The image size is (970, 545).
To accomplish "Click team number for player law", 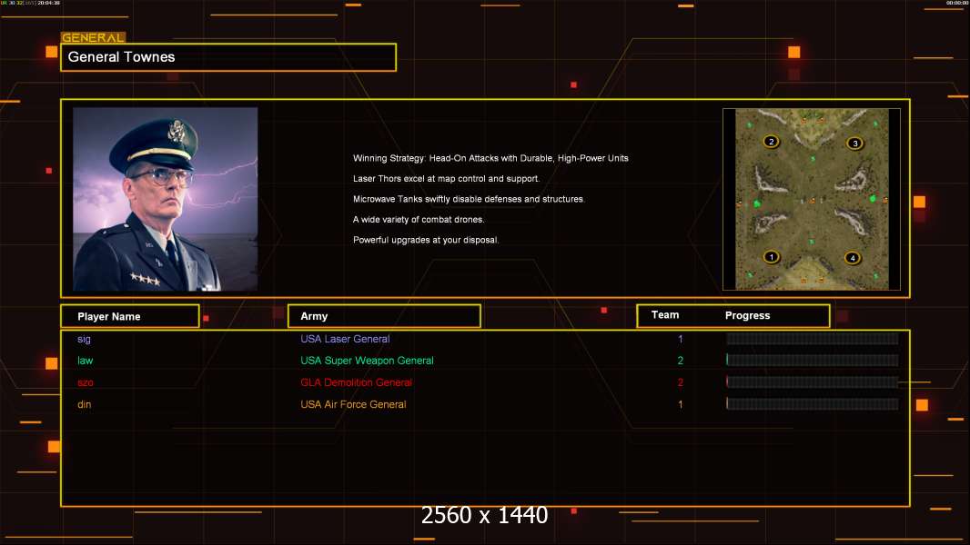I will [681, 361].
